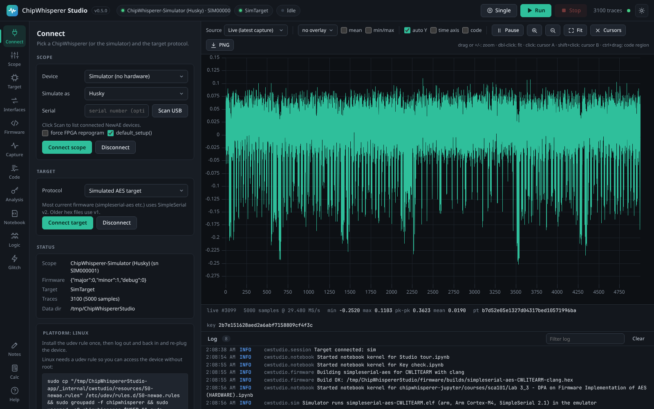The width and height of the screenshot is (654, 409).
Task: Click the Scan USB button
Action: pos(170,111)
